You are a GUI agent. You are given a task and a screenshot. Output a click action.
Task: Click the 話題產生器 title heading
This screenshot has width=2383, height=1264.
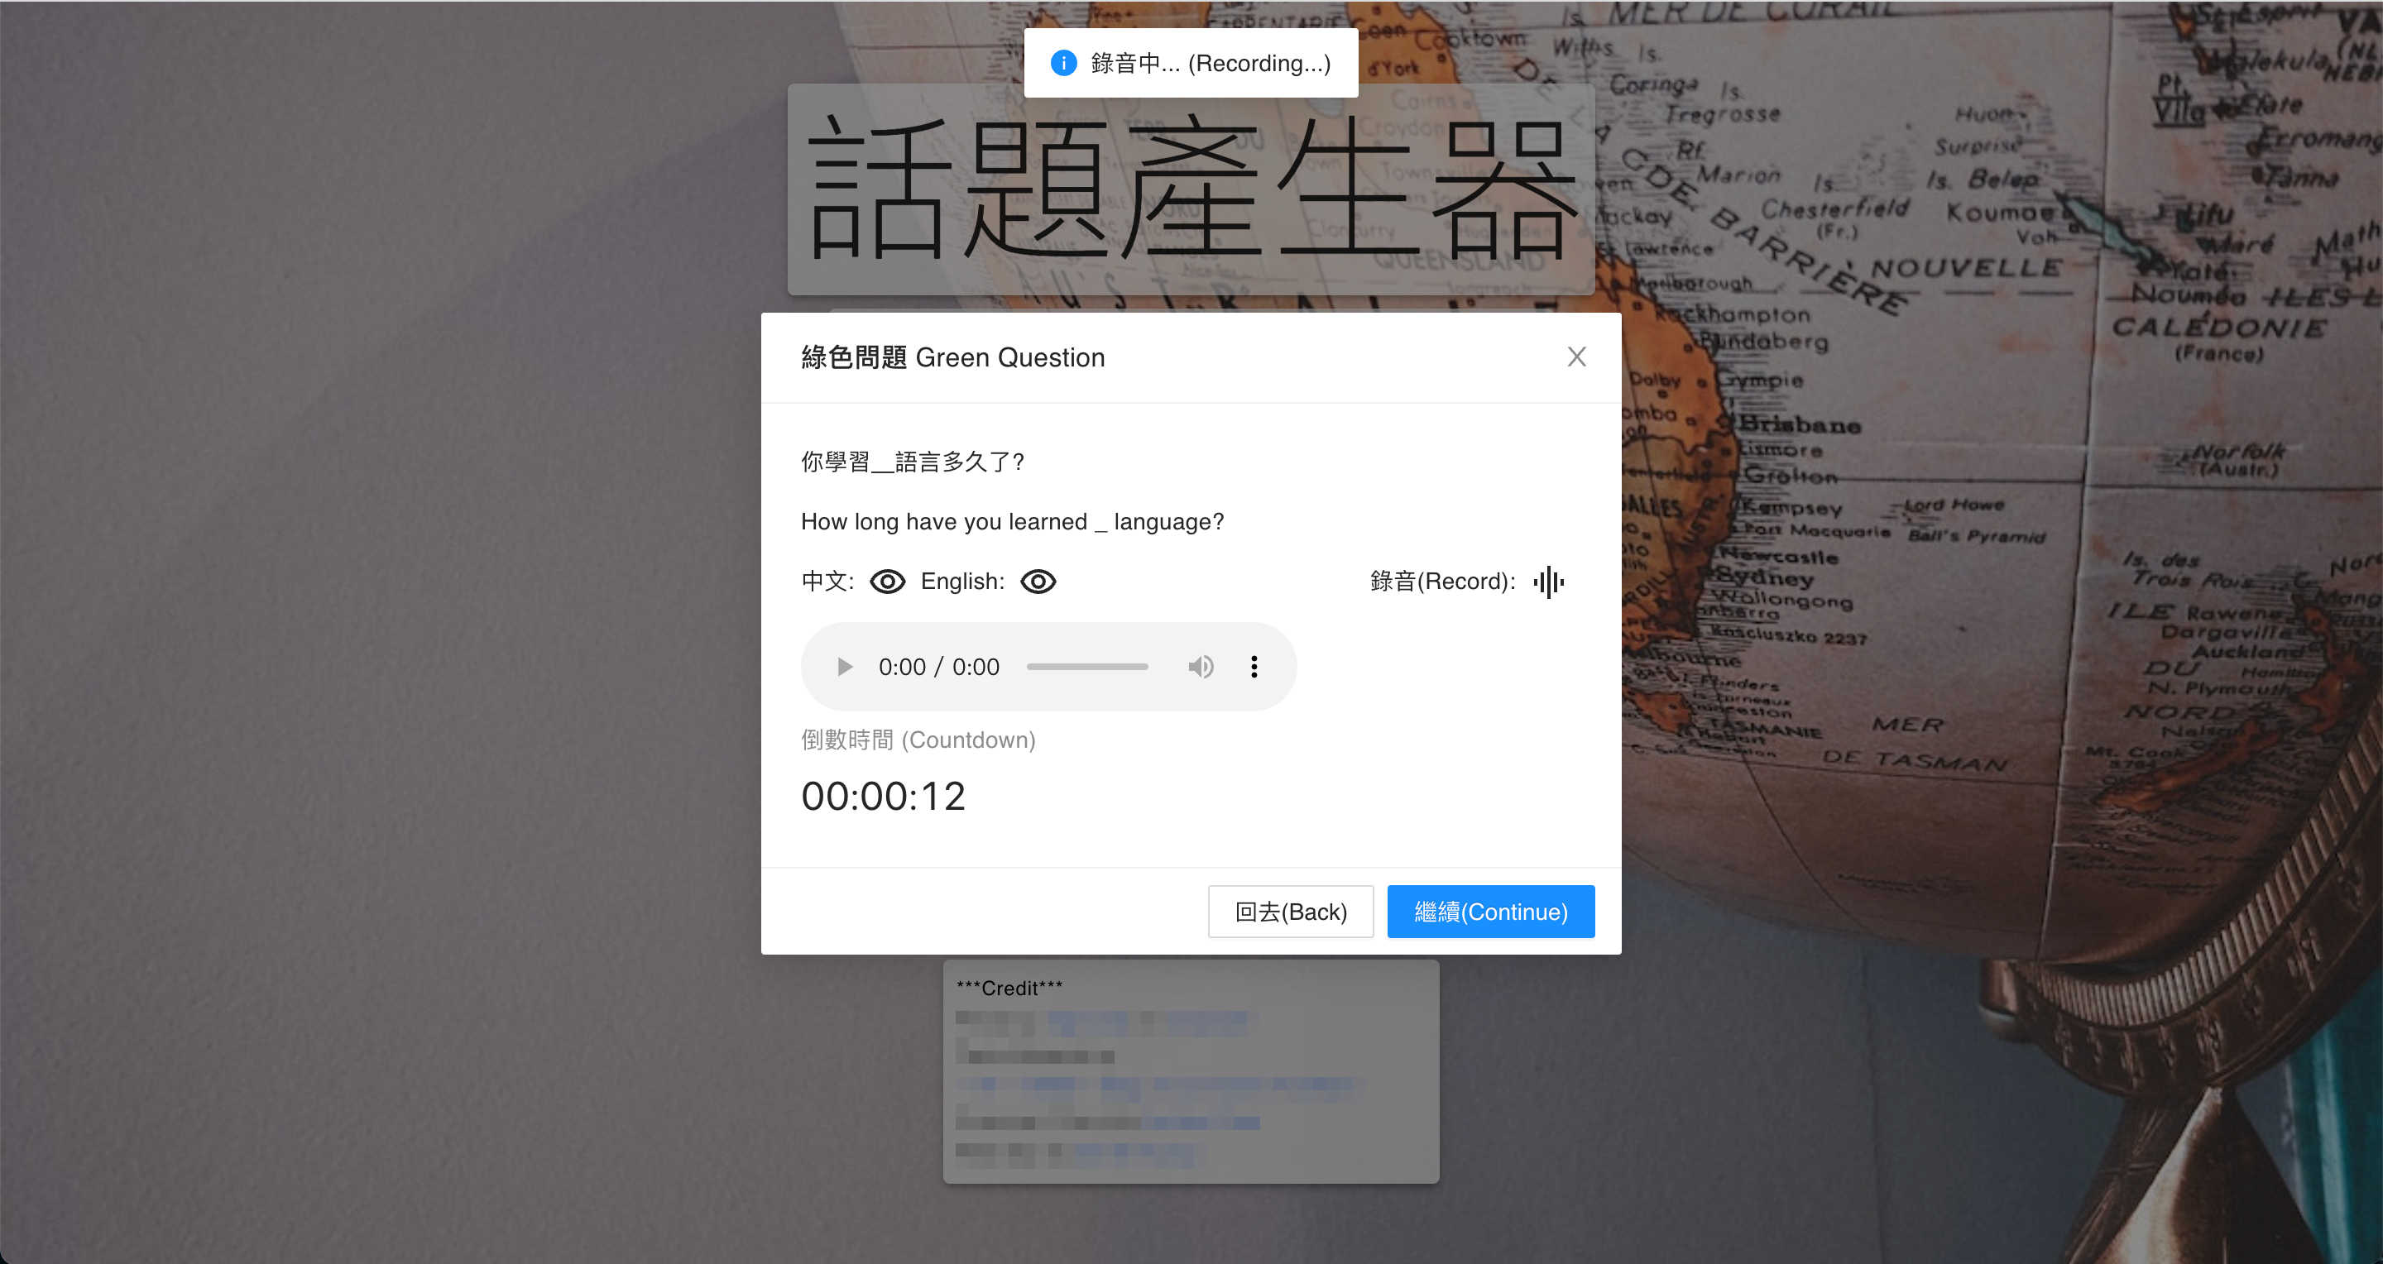coord(1191,189)
